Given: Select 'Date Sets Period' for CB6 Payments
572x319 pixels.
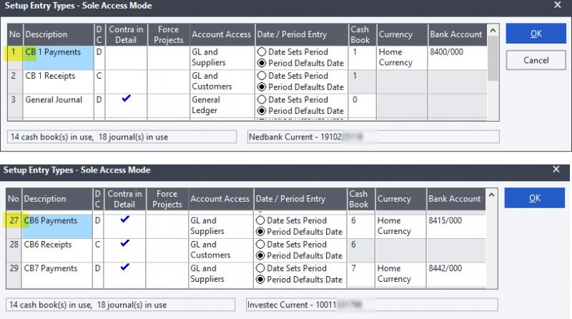Looking at the screenshot, I should (x=261, y=220).
